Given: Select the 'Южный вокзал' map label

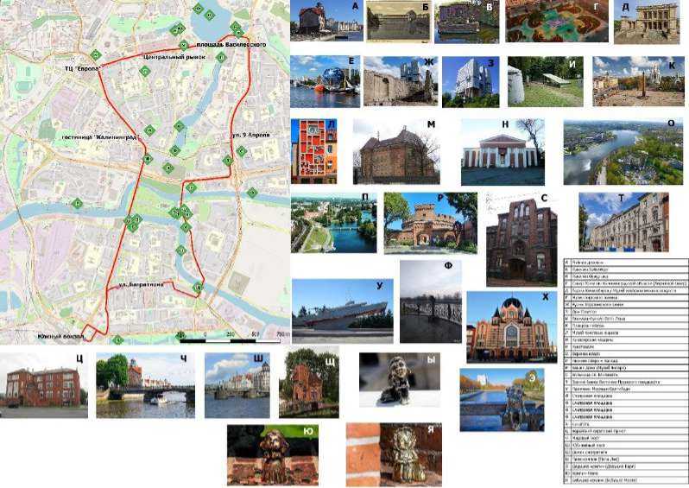Looking at the screenshot, I should tap(60, 337).
